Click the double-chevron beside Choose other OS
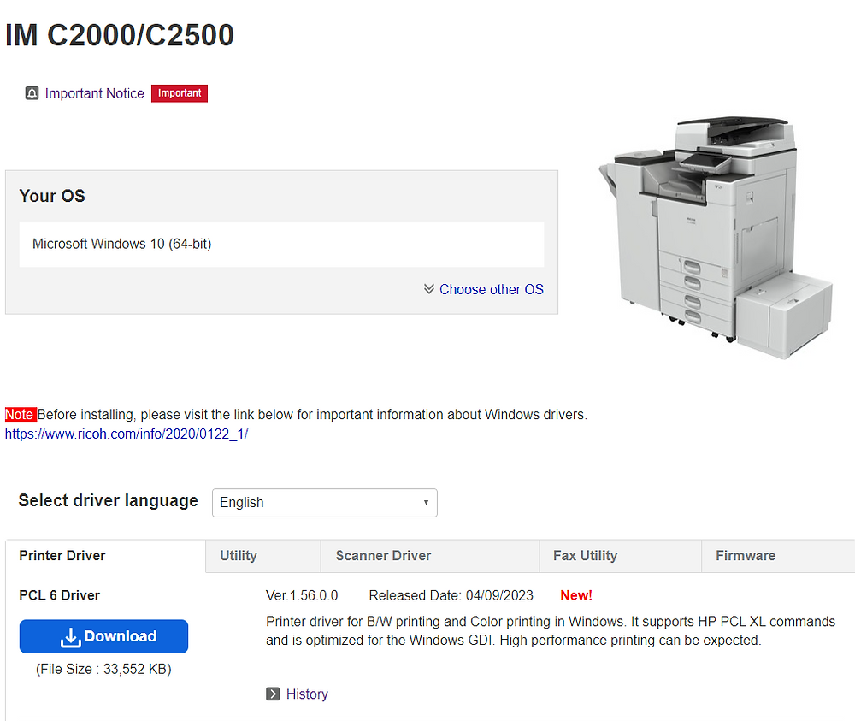 point(429,290)
